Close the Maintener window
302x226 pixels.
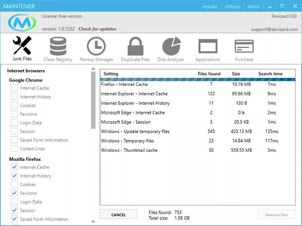[x=295, y=6]
